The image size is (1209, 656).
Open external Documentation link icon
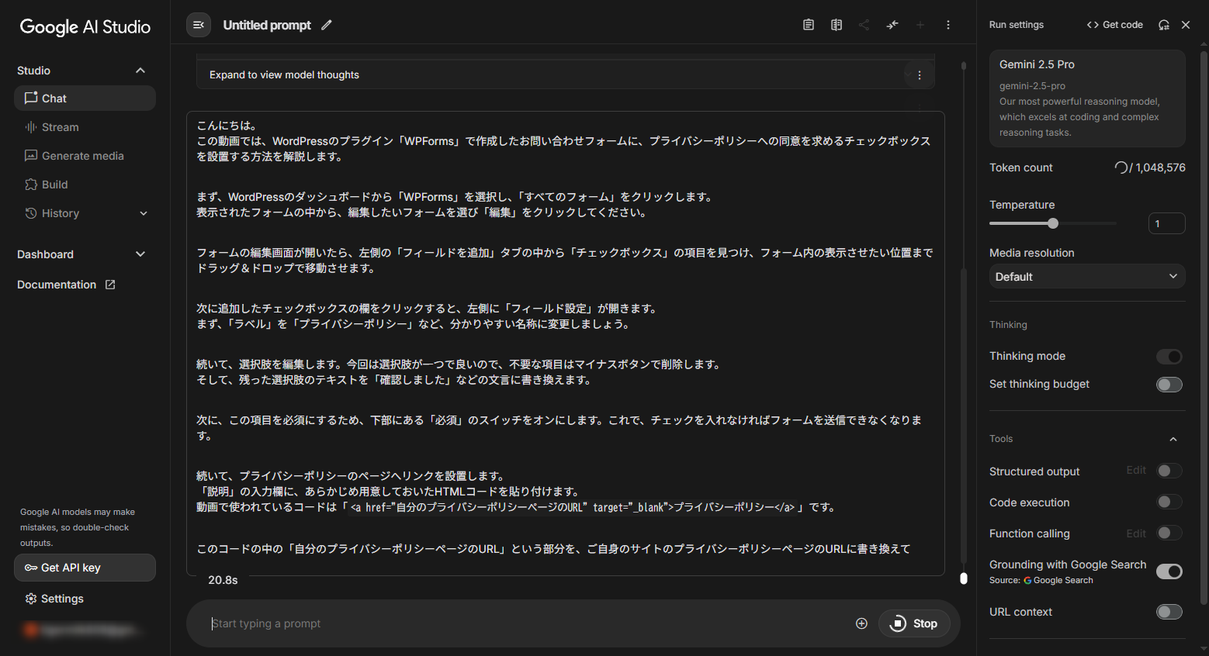[x=110, y=285]
